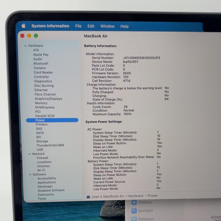This screenshot has width=221, height=221.
Task: Open the File menu
Action: (x=78, y=26)
